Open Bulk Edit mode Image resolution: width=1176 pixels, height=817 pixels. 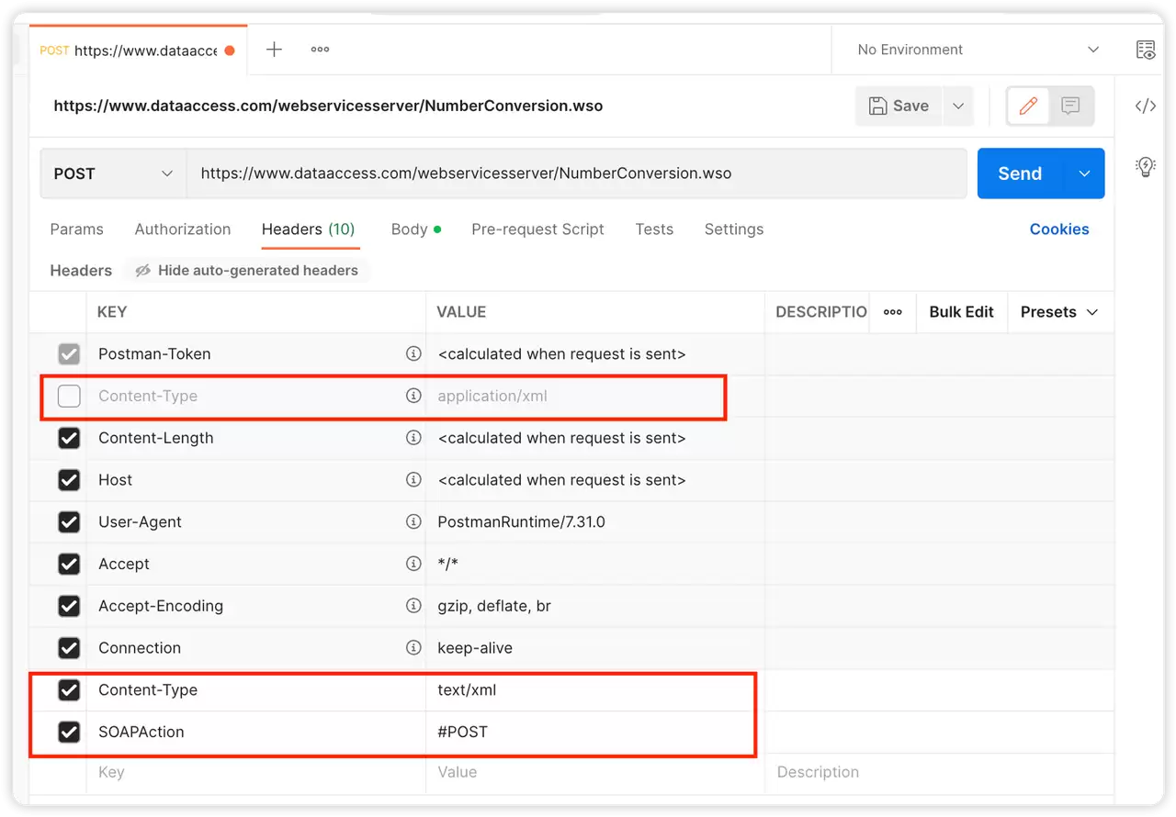(x=961, y=312)
